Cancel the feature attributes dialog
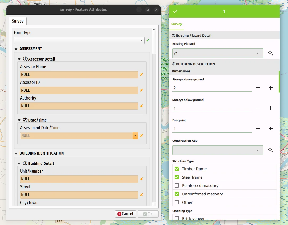This screenshot has width=288, height=225. 125,214
